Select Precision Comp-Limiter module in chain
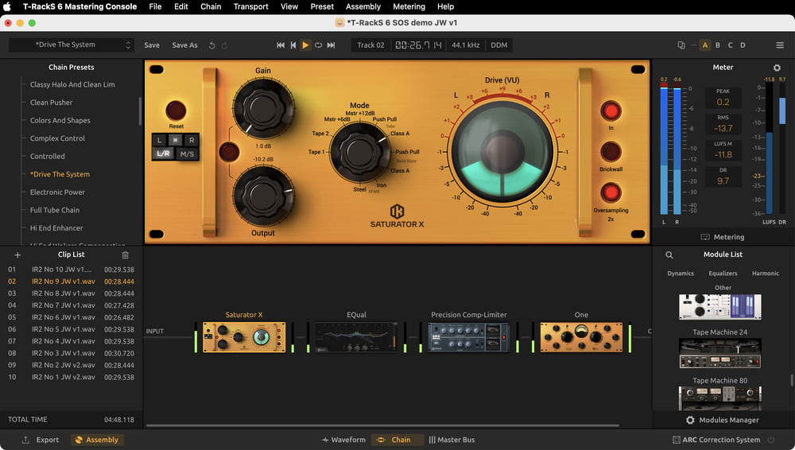Screen dimensions: 795x450 469,337
